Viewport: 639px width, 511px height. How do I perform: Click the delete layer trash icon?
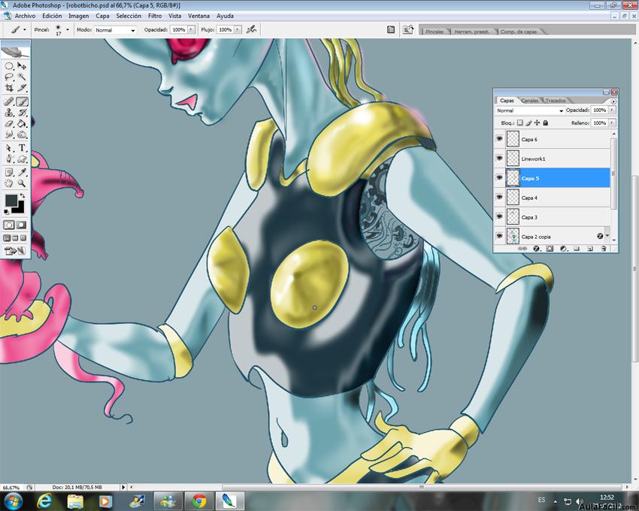[x=604, y=249]
